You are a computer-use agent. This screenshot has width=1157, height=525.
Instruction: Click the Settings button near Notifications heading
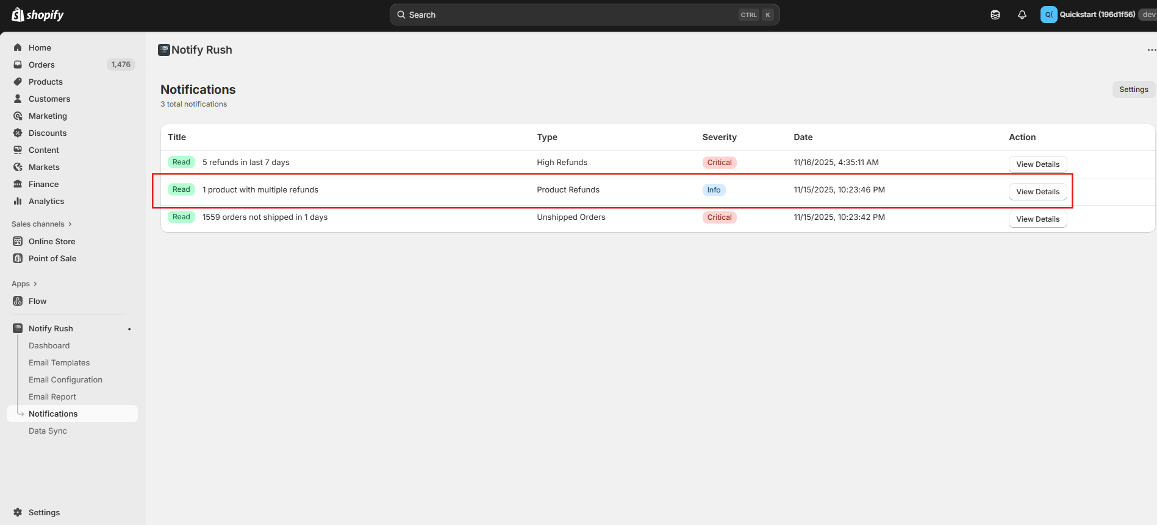[1133, 90]
